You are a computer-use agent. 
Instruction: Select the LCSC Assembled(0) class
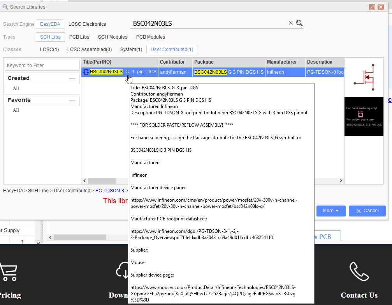pos(90,50)
